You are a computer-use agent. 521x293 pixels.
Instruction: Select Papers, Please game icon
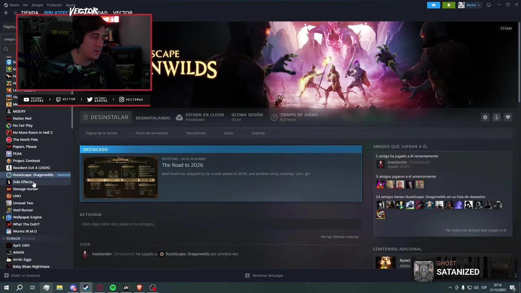point(9,146)
